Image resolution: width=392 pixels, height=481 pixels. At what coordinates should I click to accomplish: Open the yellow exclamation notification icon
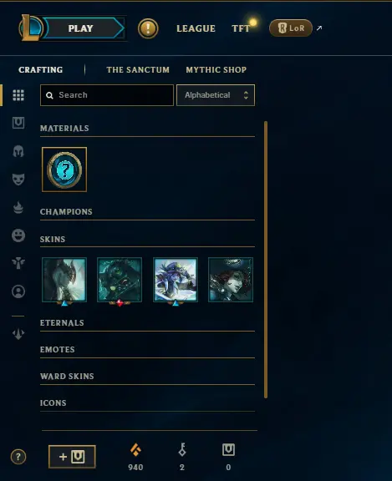[x=148, y=28]
